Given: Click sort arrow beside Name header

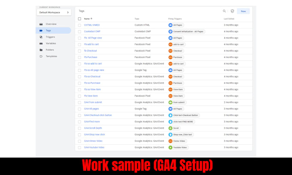Looking at the screenshot, I should coord(91,19).
